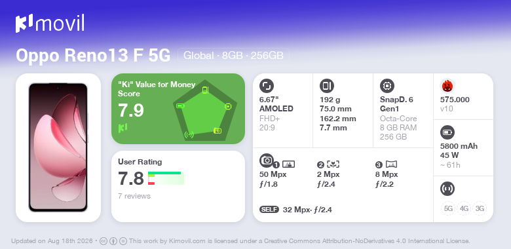Image resolution: width=511 pixels, height=249 pixels.
Task: Click the network connectivity signal icon
Action: (x=447, y=189)
